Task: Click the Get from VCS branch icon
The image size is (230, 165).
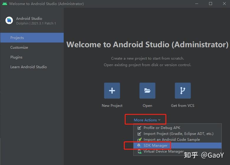Action: tap(183, 91)
